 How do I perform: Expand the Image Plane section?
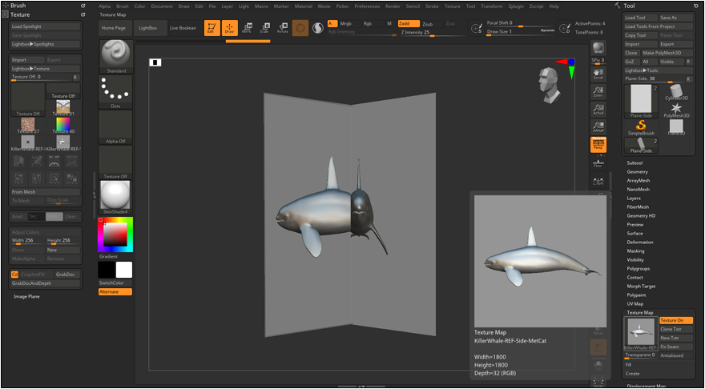tap(26, 296)
